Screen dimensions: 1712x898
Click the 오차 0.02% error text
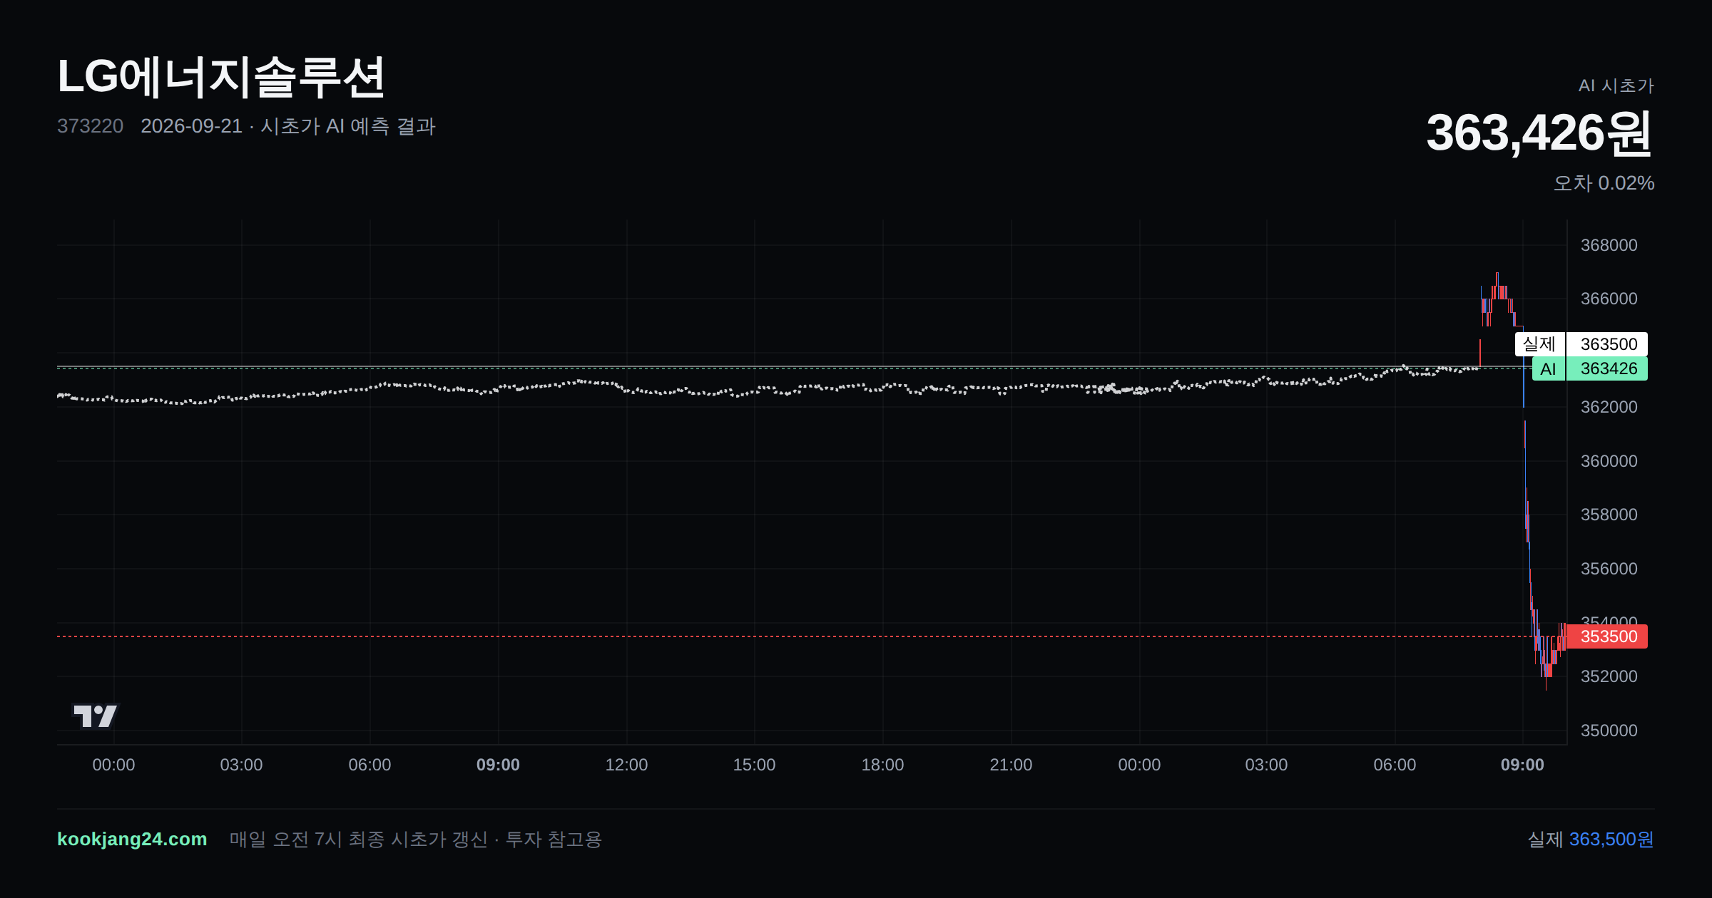(1604, 183)
